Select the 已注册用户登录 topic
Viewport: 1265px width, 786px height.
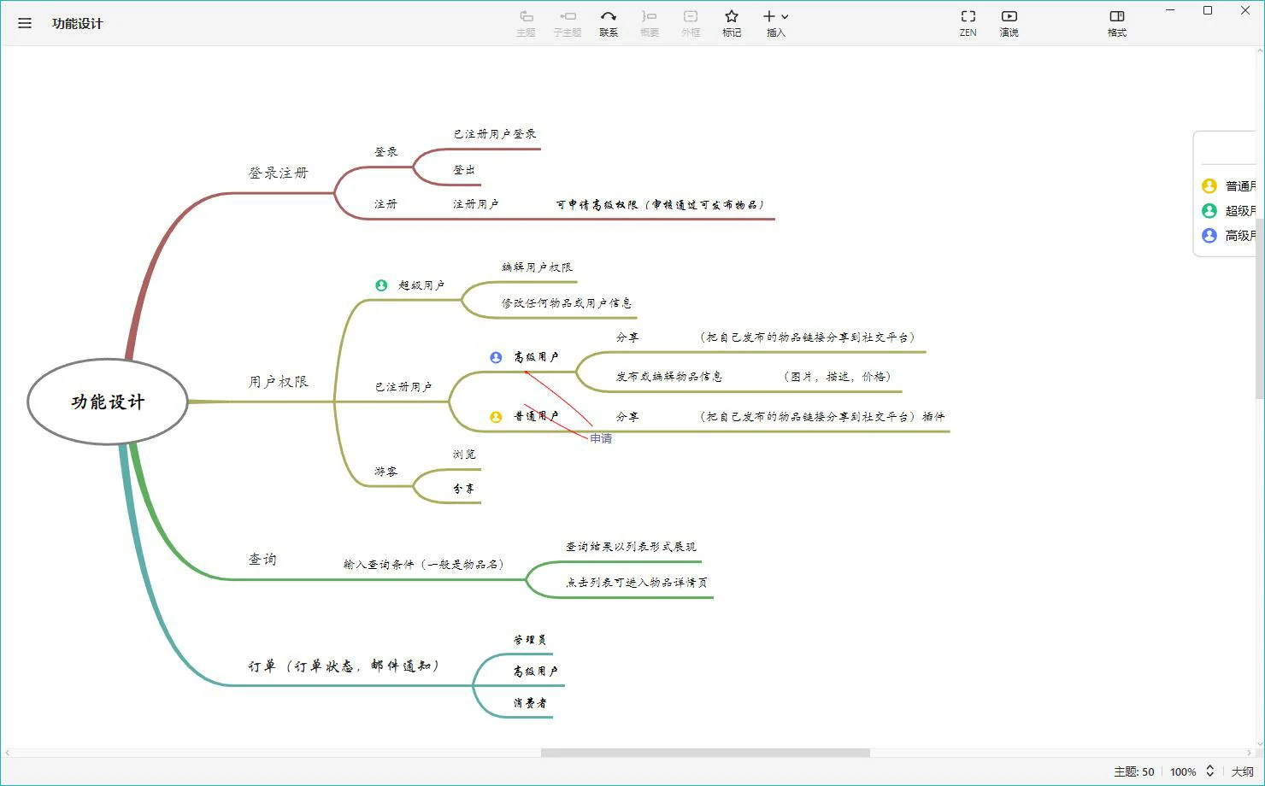coord(495,134)
